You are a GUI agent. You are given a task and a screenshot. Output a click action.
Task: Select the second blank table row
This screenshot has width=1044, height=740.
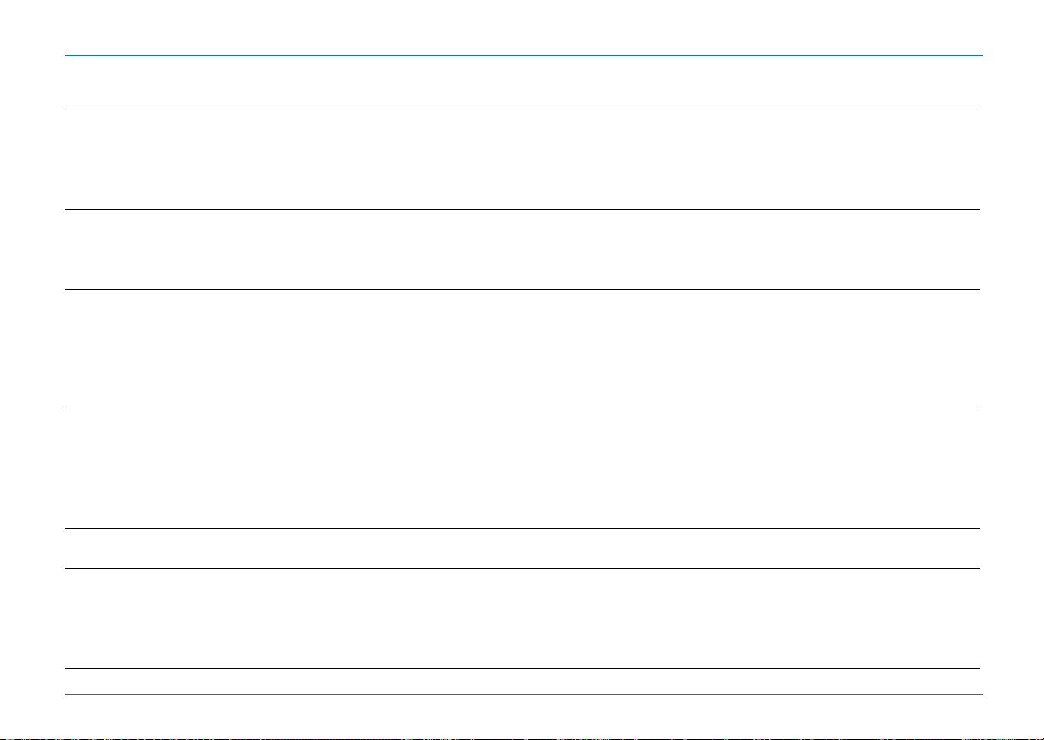(x=522, y=249)
